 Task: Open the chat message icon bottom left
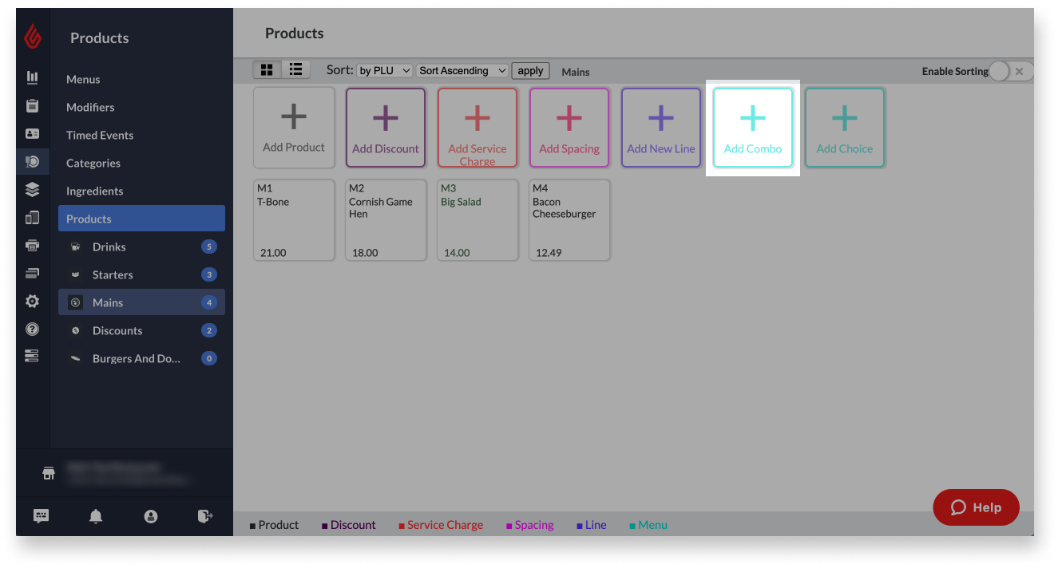tap(42, 516)
